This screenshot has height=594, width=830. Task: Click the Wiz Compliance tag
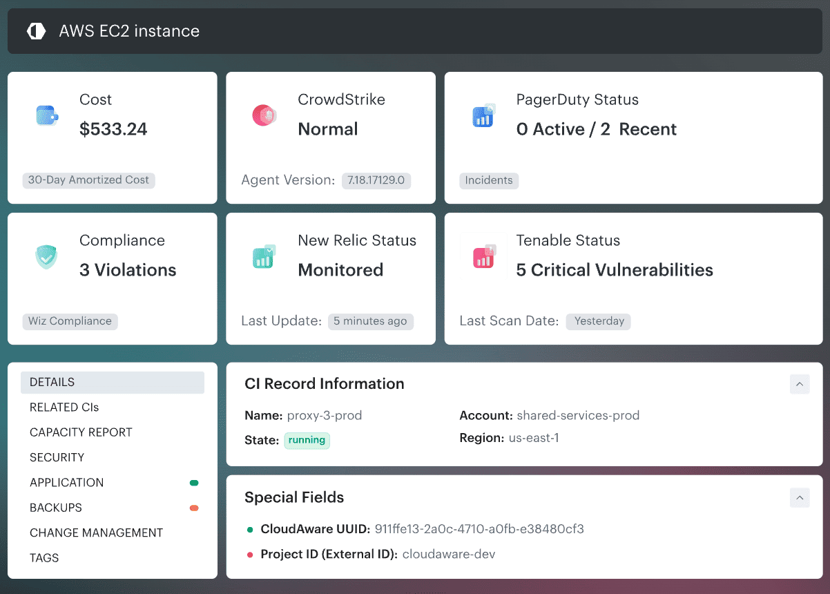click(70, 321)
